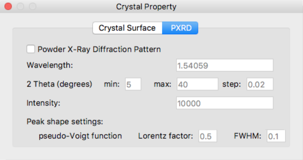The image size is (303, 160).
Task: Click the Wavelength input field
Action: pos(224,66)
